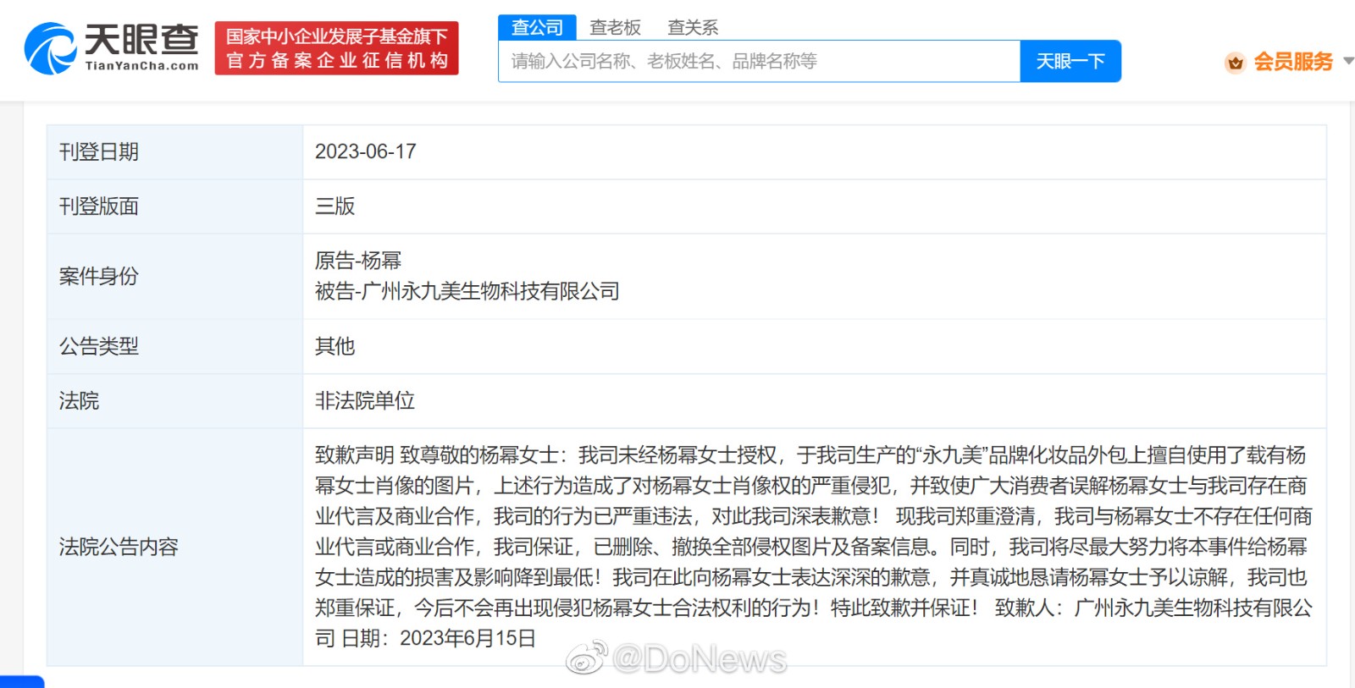The height and width of the screenshot is (688, 1355).
Task: Switch to the 查关系 tab
Action: tap(693, 27)
